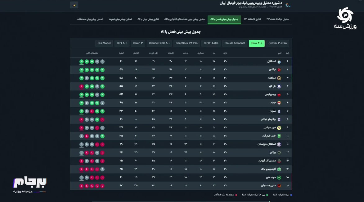Click the 'تیم' column header
This screenshot has width=364, height=202.
280,53
